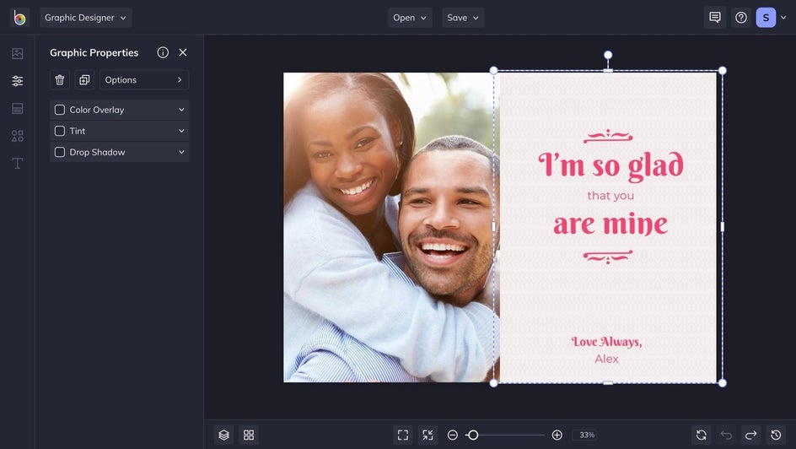
Task: Expand the Color Overlay settings chevron
Action: coord(181,110)
